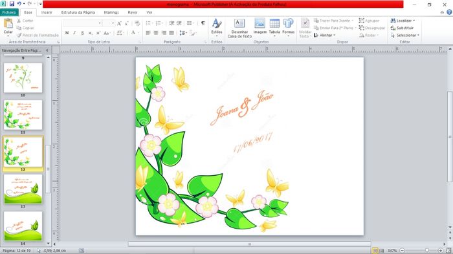Click the Colar paste icon
453x254 pixels.
click(x=8, y=23)
